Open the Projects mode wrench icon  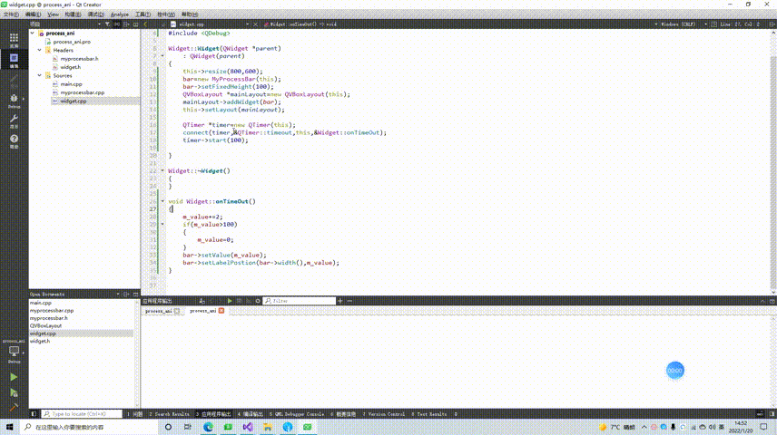(14, 121)
